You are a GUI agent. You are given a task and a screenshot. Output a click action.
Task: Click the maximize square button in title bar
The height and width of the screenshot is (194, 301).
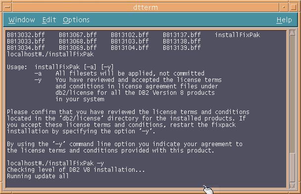point(293,7)
